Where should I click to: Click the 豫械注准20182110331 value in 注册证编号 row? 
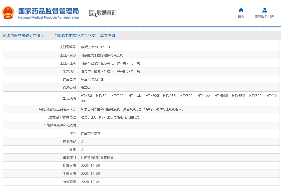[98, 47]
